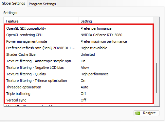The height and width of the screenshot is (122, 165).
Task: Open the On value for Anisotropic sample optimization
Action: point(83,61)
